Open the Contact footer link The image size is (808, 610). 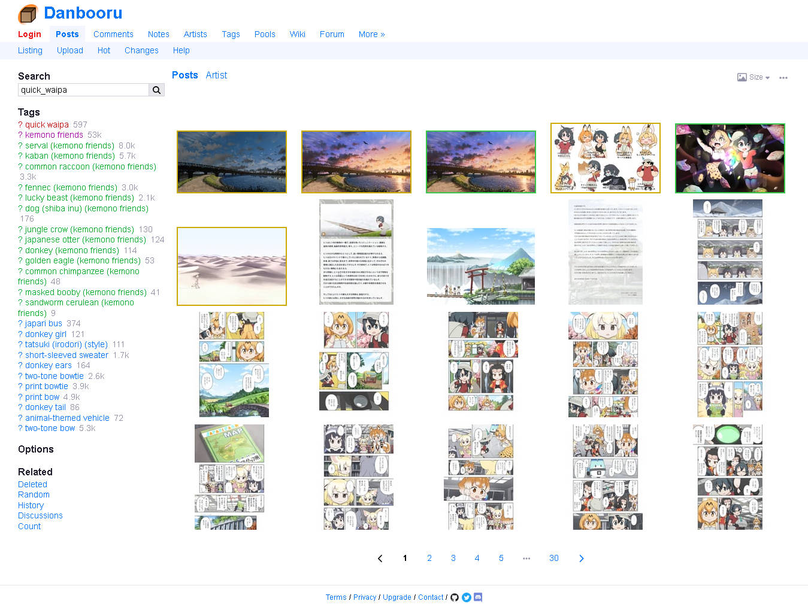[431, 597]
